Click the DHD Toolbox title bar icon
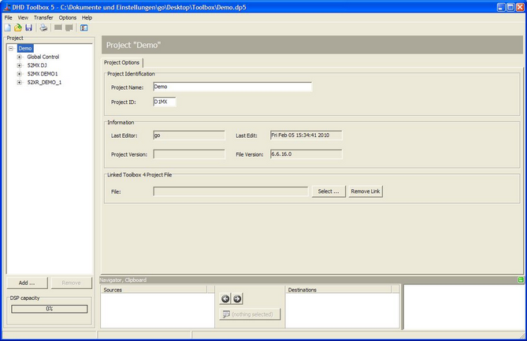527x341 pixels. (x=6, y=7)
